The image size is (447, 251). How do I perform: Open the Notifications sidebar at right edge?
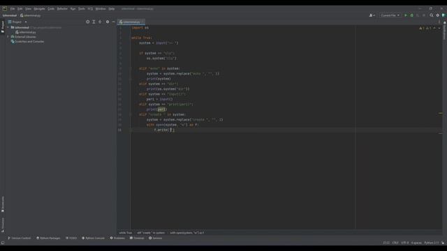pyautogui.click(x=444, y=30)
